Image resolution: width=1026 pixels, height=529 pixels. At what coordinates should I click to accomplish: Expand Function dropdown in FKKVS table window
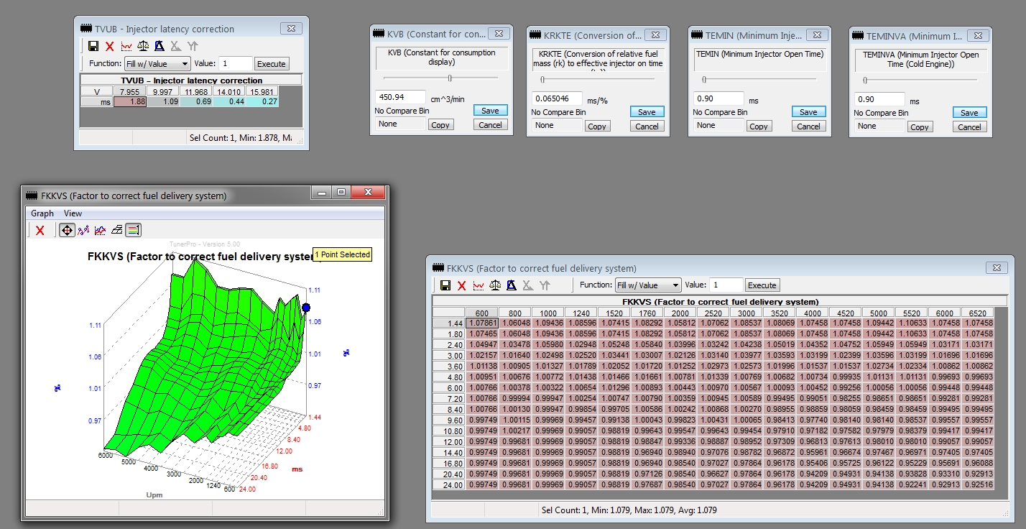point(647,285)
